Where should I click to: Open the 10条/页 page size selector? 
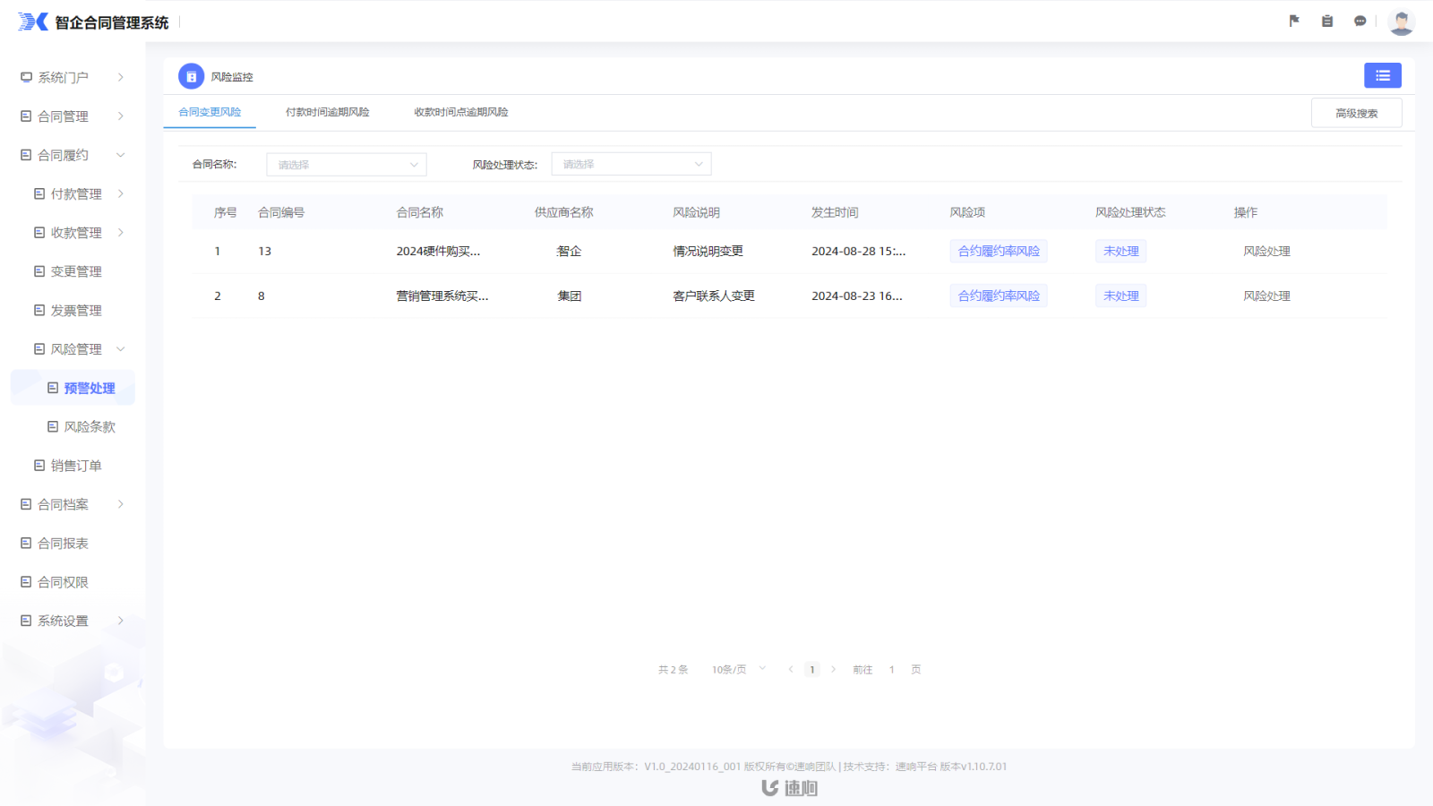point(738,670)
